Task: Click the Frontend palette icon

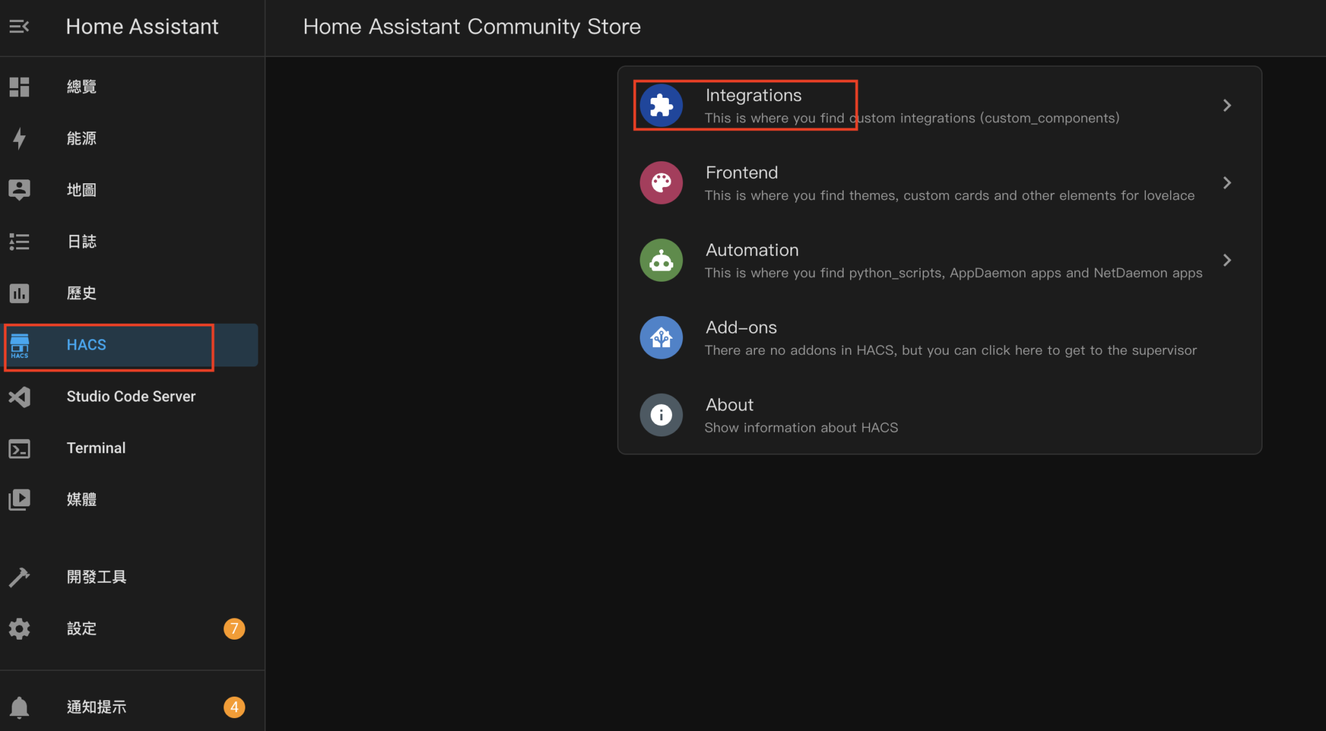Action: click(660, 182)
